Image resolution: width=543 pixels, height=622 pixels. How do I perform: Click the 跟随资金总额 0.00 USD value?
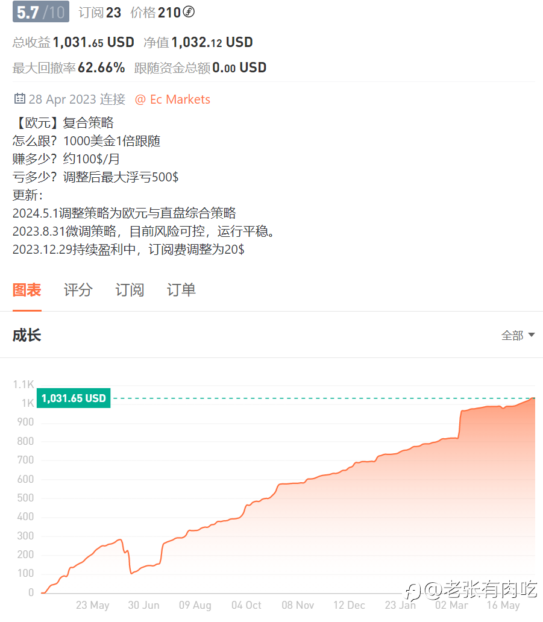[x=239, y=68]
